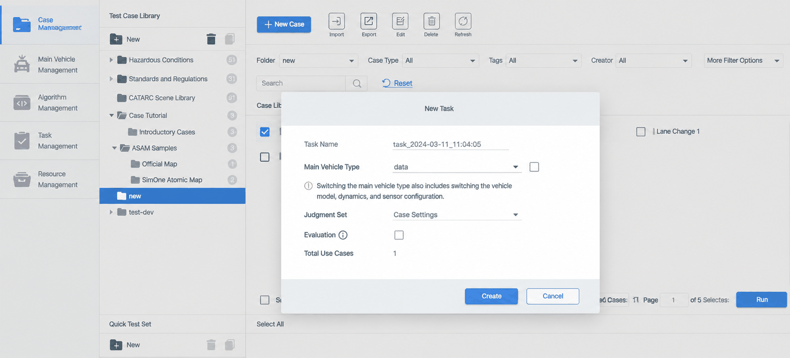This screenshot has width=790, height=358.
Task: Expand Standards and Regulations tree node
Action: point(111,79)
